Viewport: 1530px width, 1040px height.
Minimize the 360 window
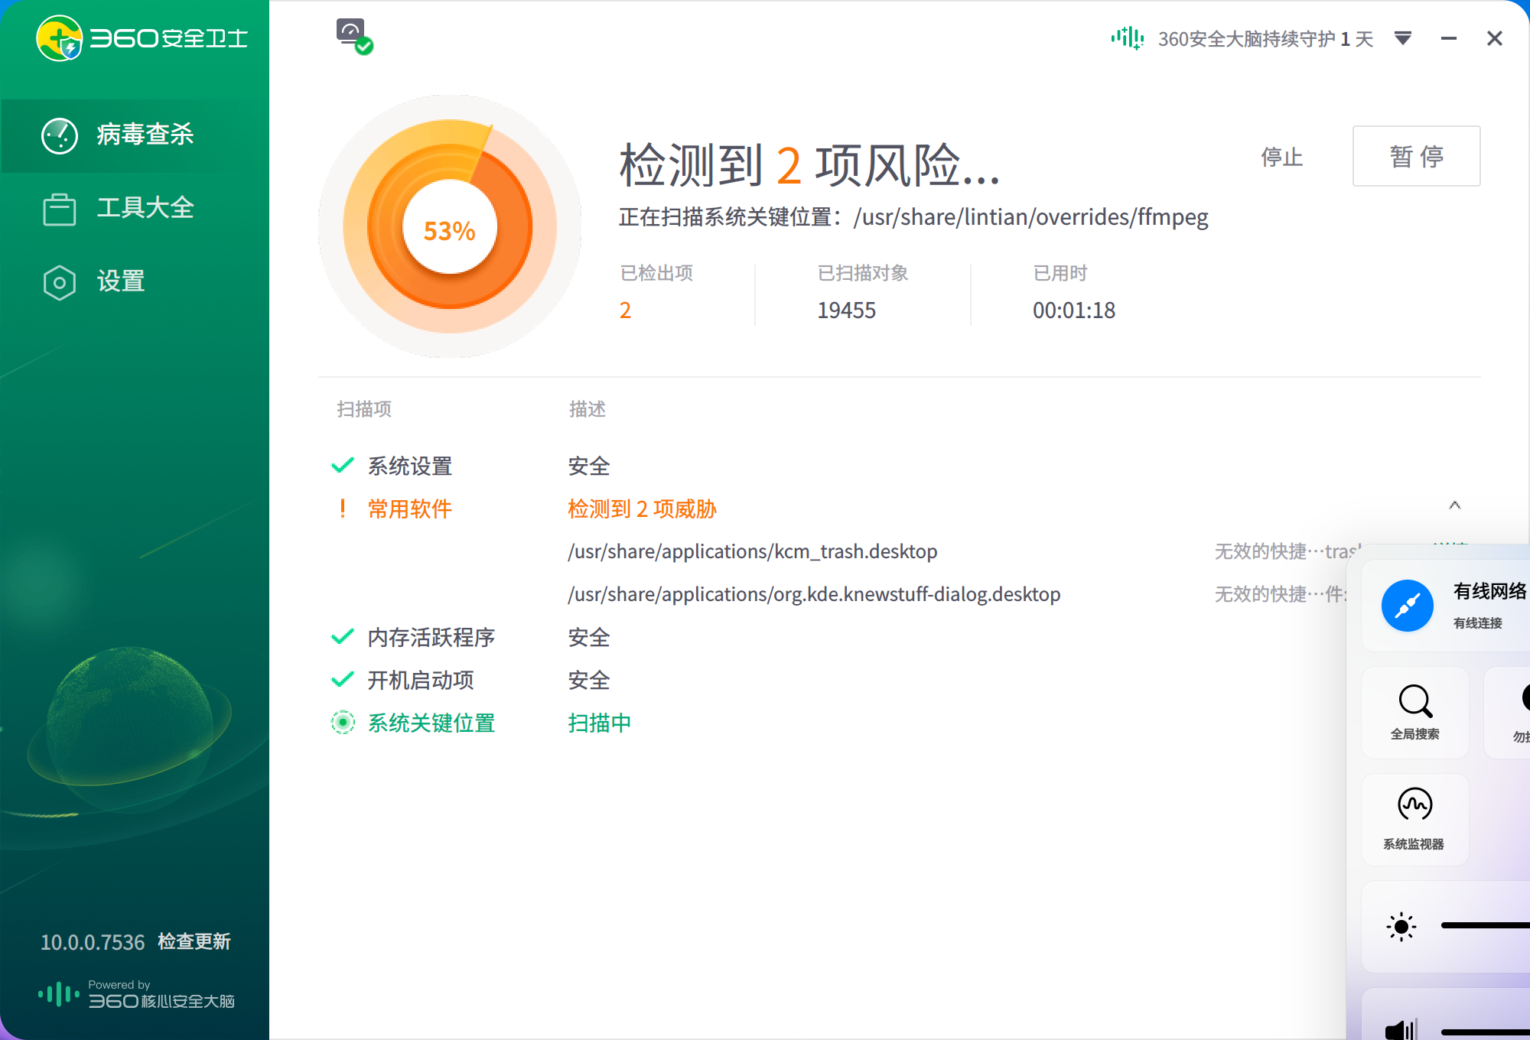click(1449, 38)
